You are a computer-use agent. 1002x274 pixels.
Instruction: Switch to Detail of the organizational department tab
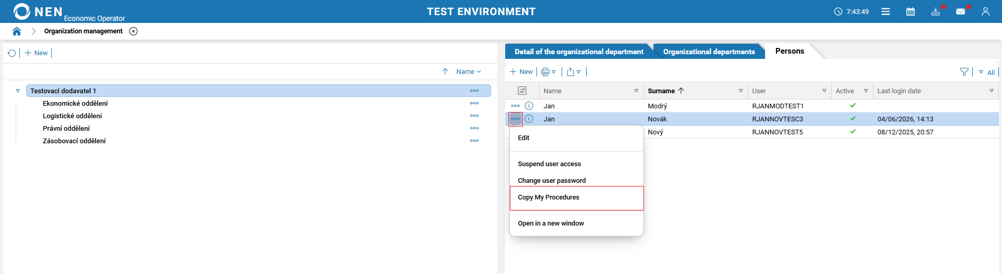(579, 52)
